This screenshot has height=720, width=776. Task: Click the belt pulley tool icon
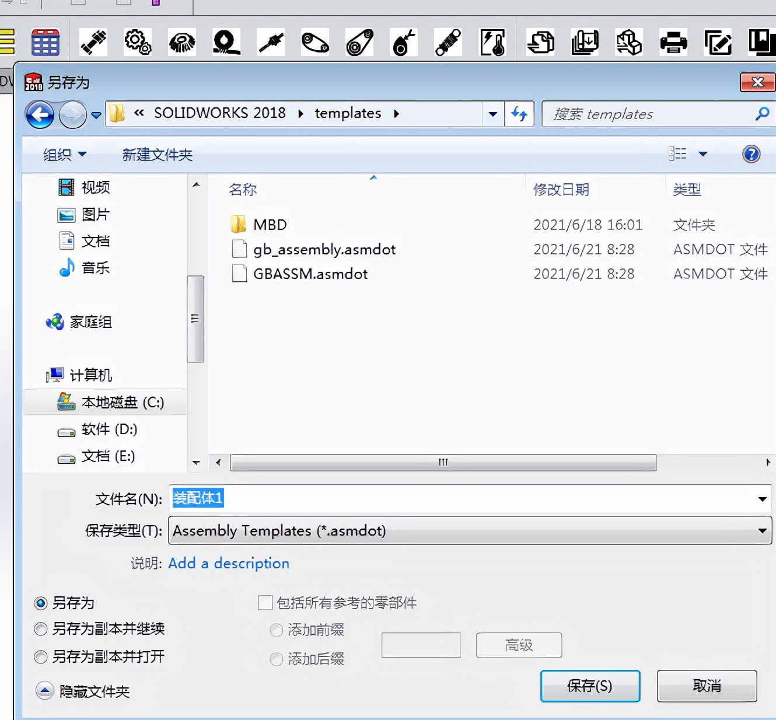[315, 41]
